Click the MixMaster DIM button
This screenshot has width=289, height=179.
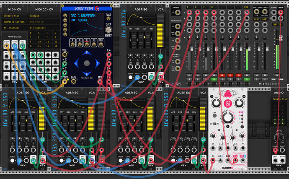click(274, 79)
